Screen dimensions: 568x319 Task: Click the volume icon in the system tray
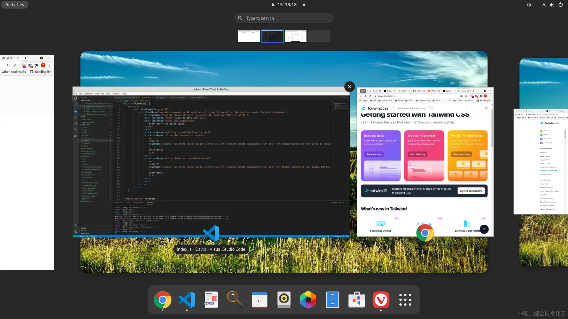(x=552, y=5)
